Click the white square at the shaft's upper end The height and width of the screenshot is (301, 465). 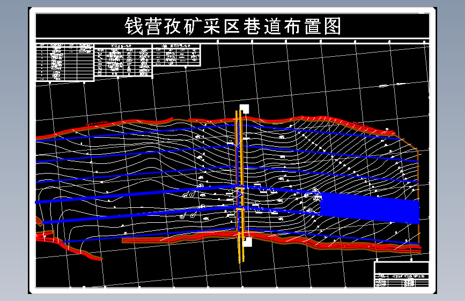click(x=245, y=109)
